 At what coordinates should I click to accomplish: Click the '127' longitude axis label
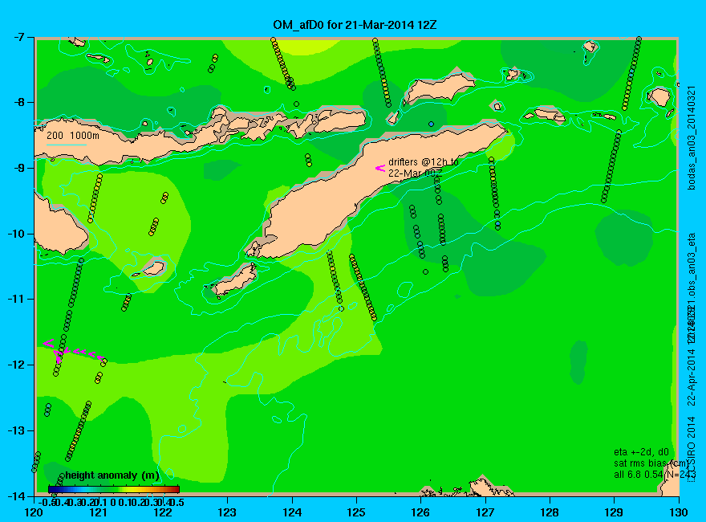tap(485, 512)
